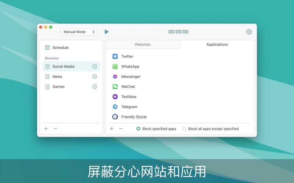The image size is (294, 183).
Task: Toggle the Games blocklist checkmark
Action: pyautogui.click(x=95, y=87)
